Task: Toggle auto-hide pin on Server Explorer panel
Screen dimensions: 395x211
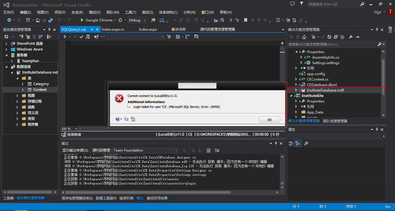Action: click(x=49, y=29)
